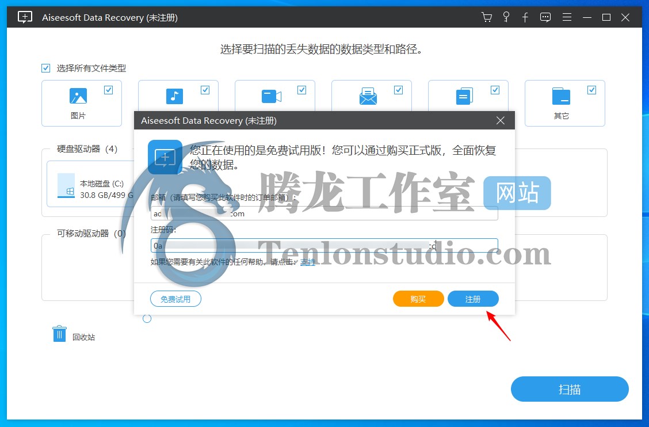Uncheck the 其它 file type checkbox

click(x=592, y=90)
